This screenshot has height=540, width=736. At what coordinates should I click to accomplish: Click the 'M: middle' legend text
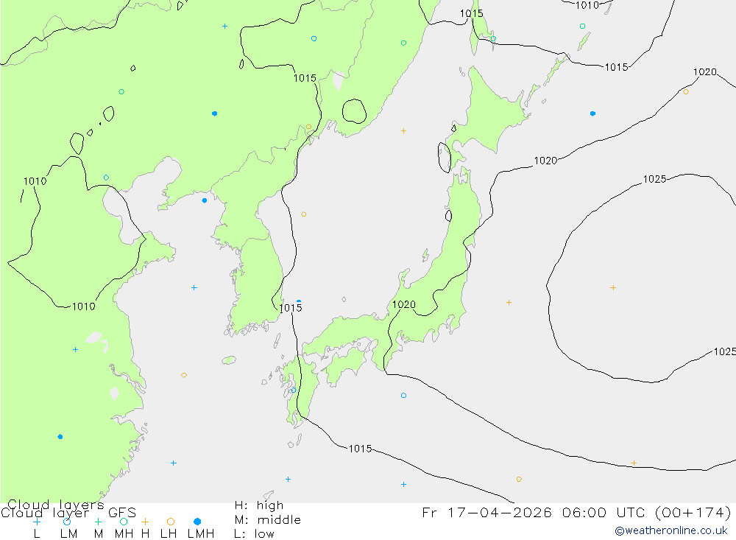(268, 520)
